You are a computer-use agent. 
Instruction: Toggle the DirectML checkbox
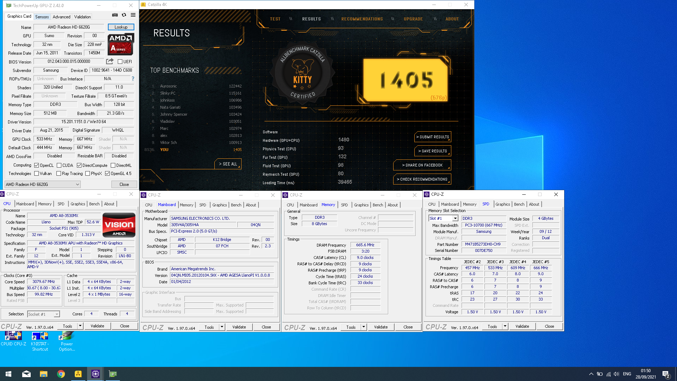113,165
